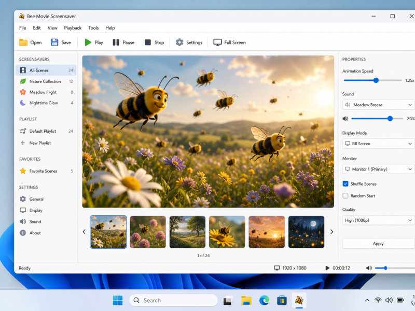Select the pink clover bee thumbnail
The width and height of the screenshot is (415, 311).
[148, 232]
